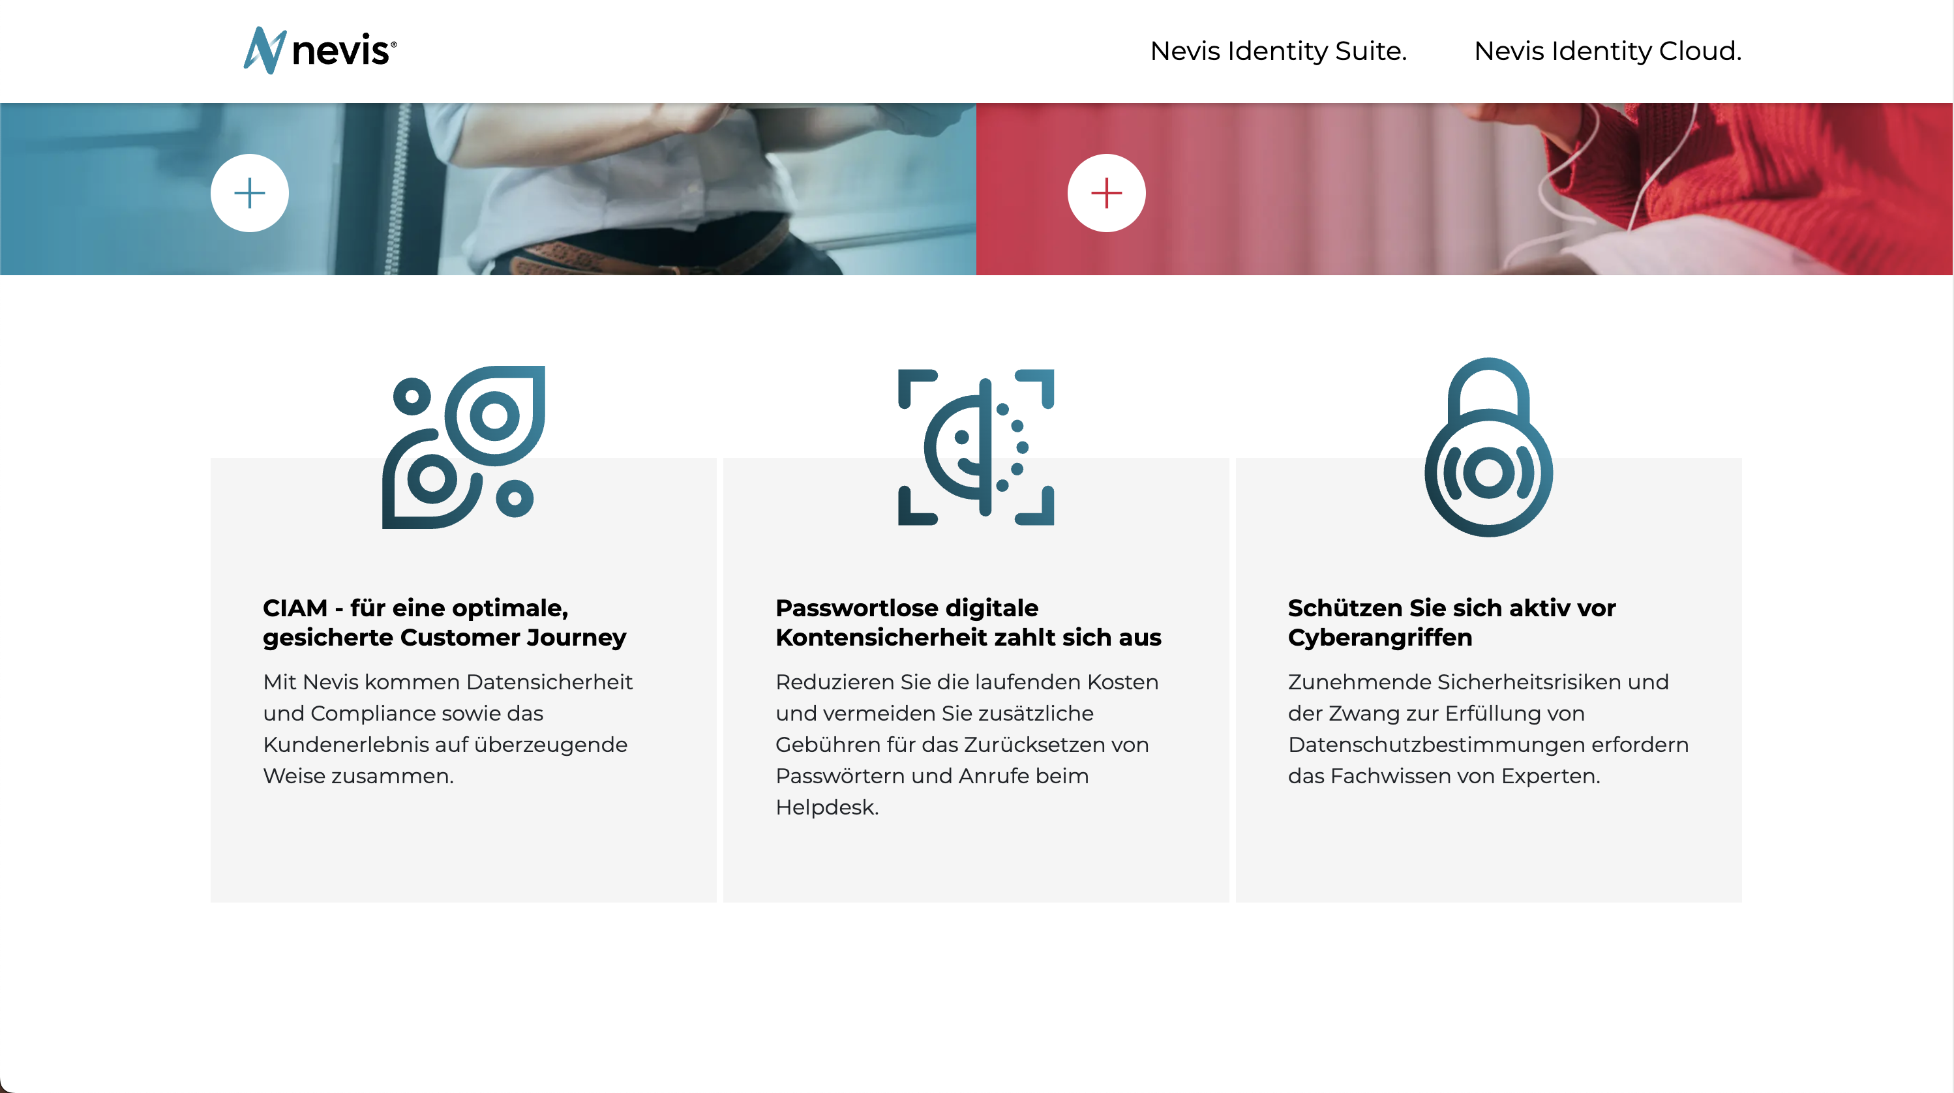The image size is (1954, 1093).
Task: Click the padlock cyber security icon
Action: pos(1488,447)
